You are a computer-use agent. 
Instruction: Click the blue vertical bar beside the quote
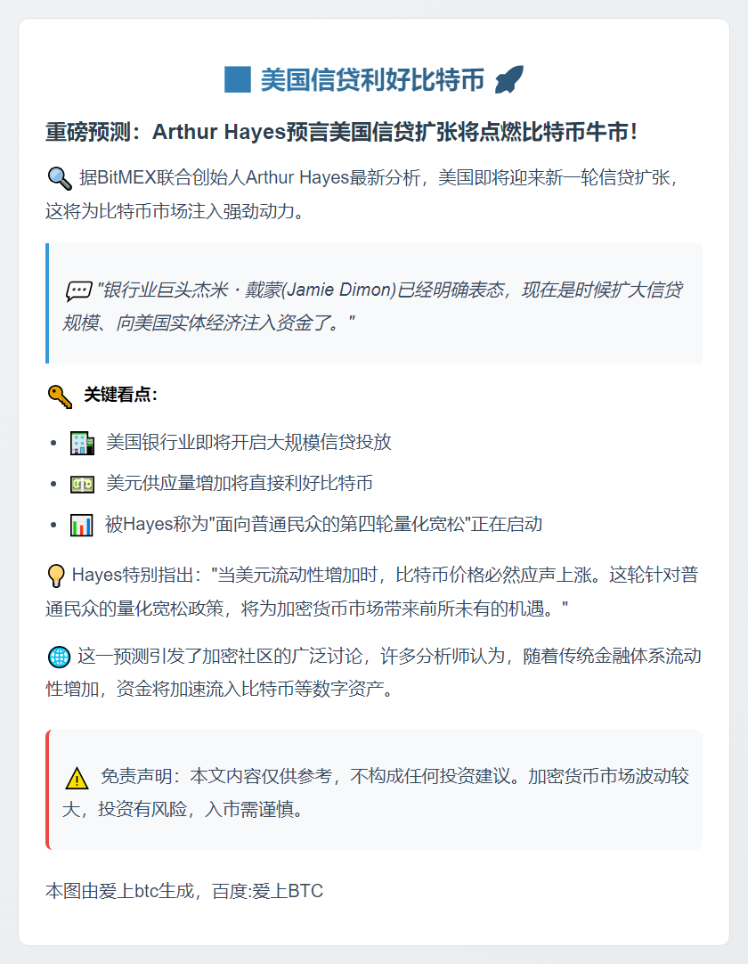[x=47, y=304]
